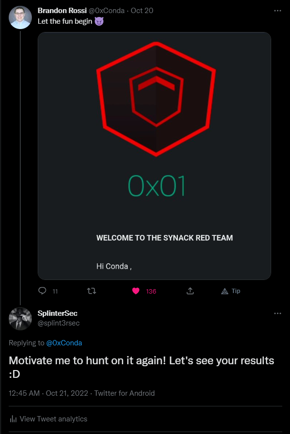
Task: Click the Twitter for Android source label
Action: (x=125, y=393)
